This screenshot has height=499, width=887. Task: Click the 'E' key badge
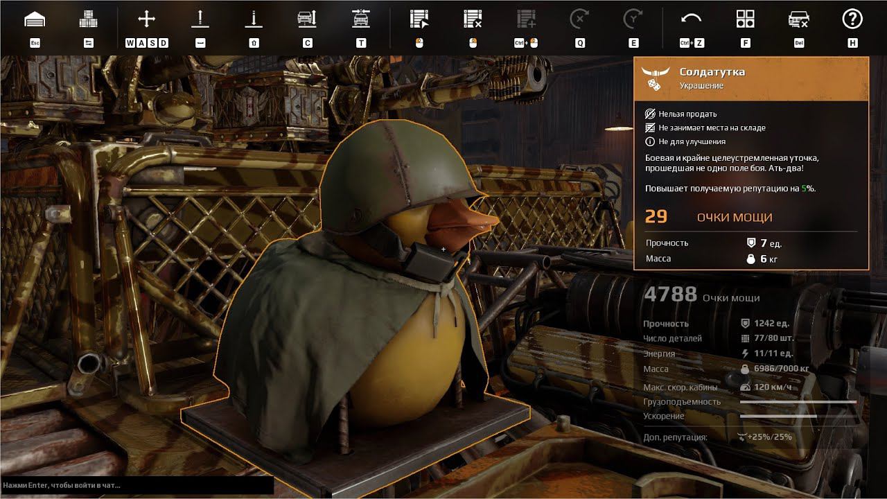click(633, 43)
